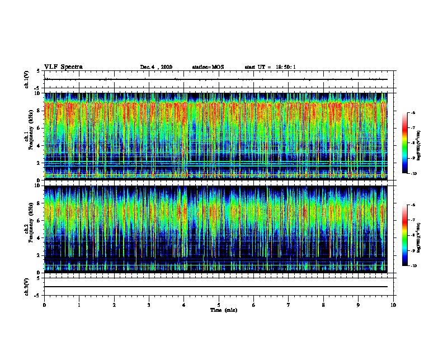The image size is (443, 342).
Task: Click the -6 label on ch.2 colorbar
Action: click(x=413, y=205)
